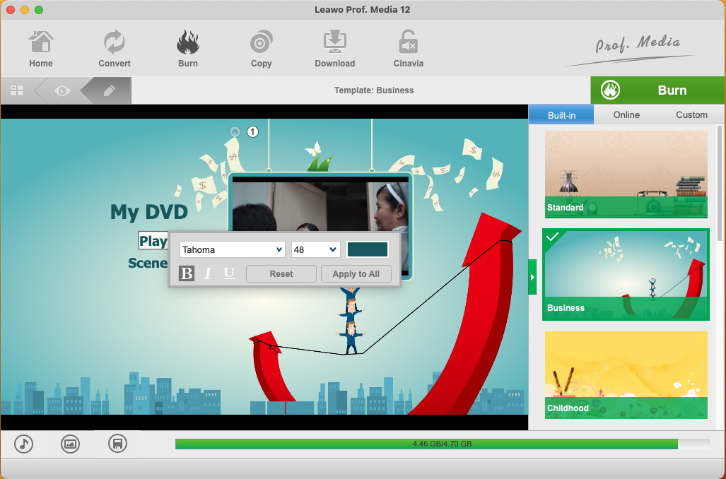Image resolution: width=726 pixels, height=479 pixels.
Task: Open the Home module icon
Action: pos(41,43)
